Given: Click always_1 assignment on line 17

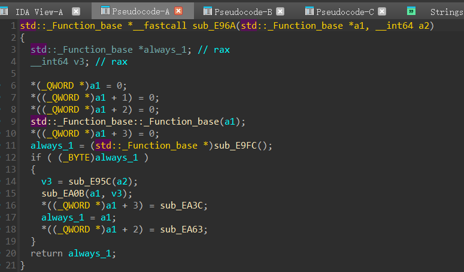Looking at the screenshot, I should [x=63, y=217].
